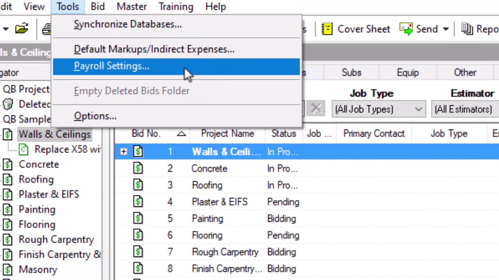Click the dollar icon beside Concrete in tree
This screenshot has width=499, height=280.
(8, 164)
